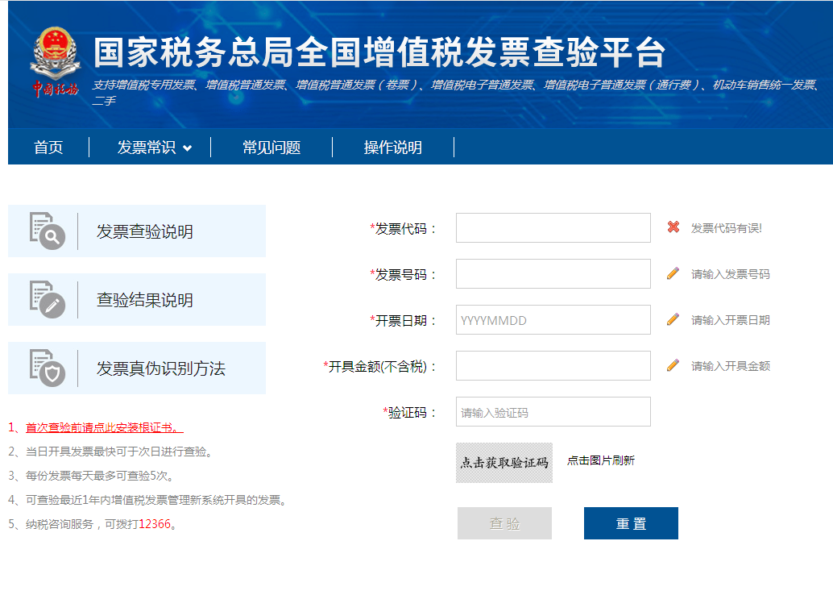This screenshot has width=833, height=591.
Task: Click the 国家税务总局全国增值税发票查验平台 title
Action: point(379,52)
